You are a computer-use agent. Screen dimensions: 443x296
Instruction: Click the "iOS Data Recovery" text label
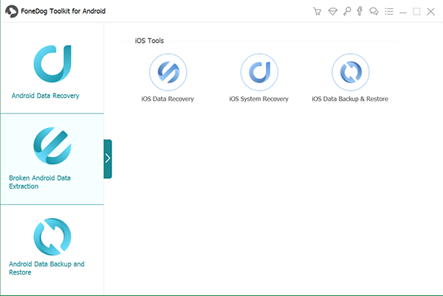pyautogui.click(x=168, y=99)
